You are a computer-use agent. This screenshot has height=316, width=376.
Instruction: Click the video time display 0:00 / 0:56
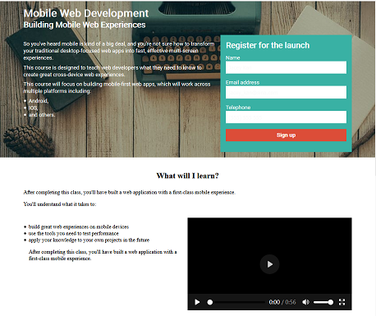pos(282,302)
